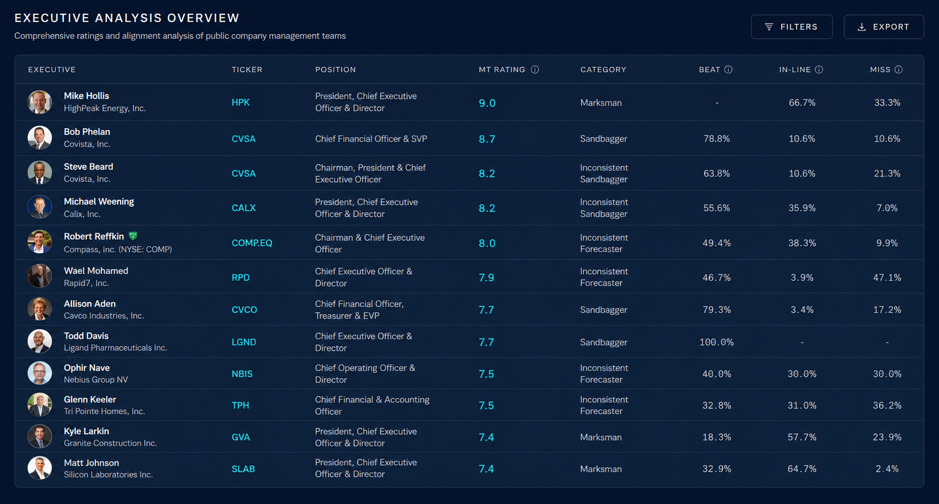Click the Export button

pyautogui.click(x=884, y=27)
